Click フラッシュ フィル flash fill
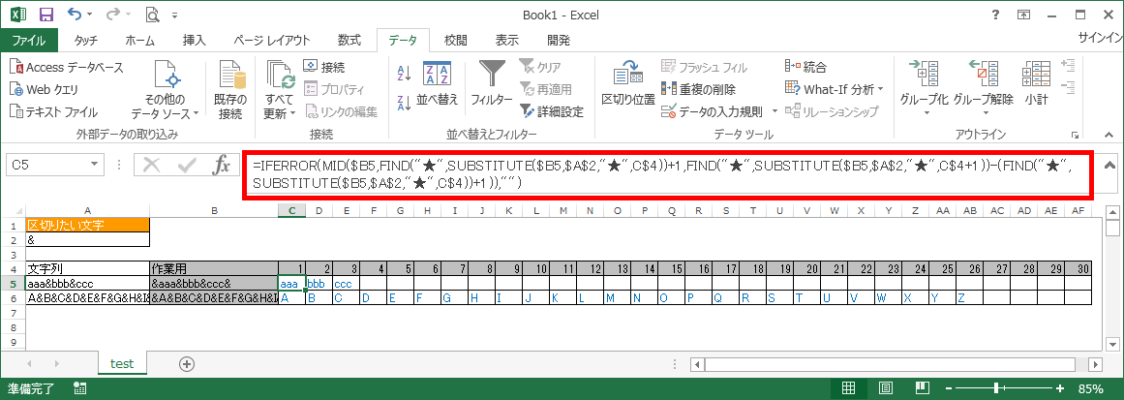The height and width of the screenshot is (400, 1124). coord(705,68)
